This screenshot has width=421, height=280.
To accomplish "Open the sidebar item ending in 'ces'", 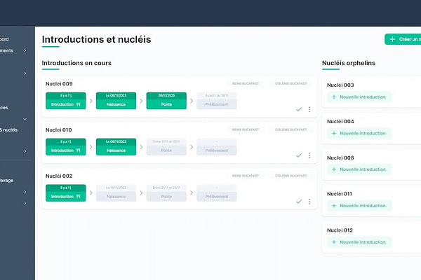I will click(4, 108).
